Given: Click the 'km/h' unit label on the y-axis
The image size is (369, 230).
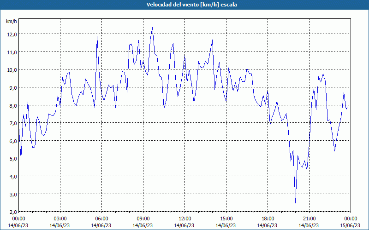Looking at the screenshot, I should coord(12,21).
